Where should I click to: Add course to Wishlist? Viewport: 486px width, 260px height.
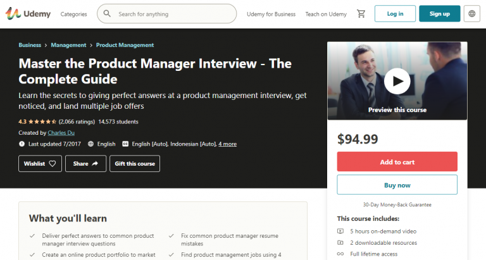40,163
